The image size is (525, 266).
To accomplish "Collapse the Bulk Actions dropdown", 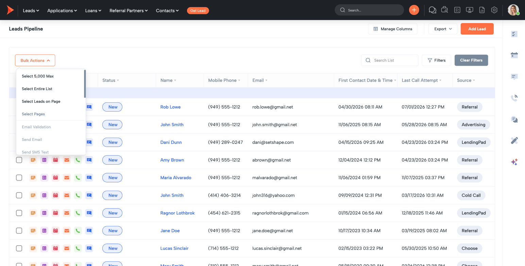I will [x=35, y=60].
